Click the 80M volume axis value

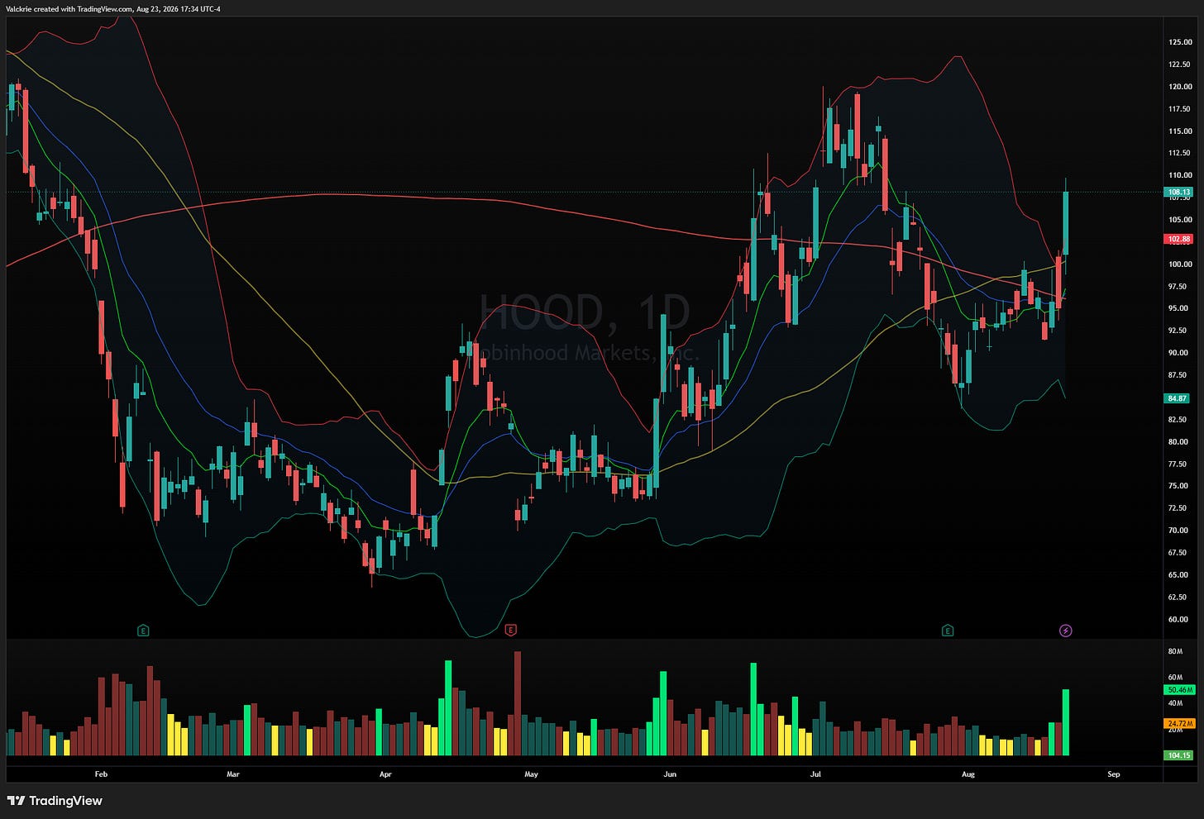[x=1175, y=652]
